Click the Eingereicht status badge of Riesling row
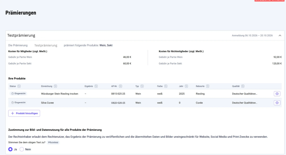 [18, 93]
